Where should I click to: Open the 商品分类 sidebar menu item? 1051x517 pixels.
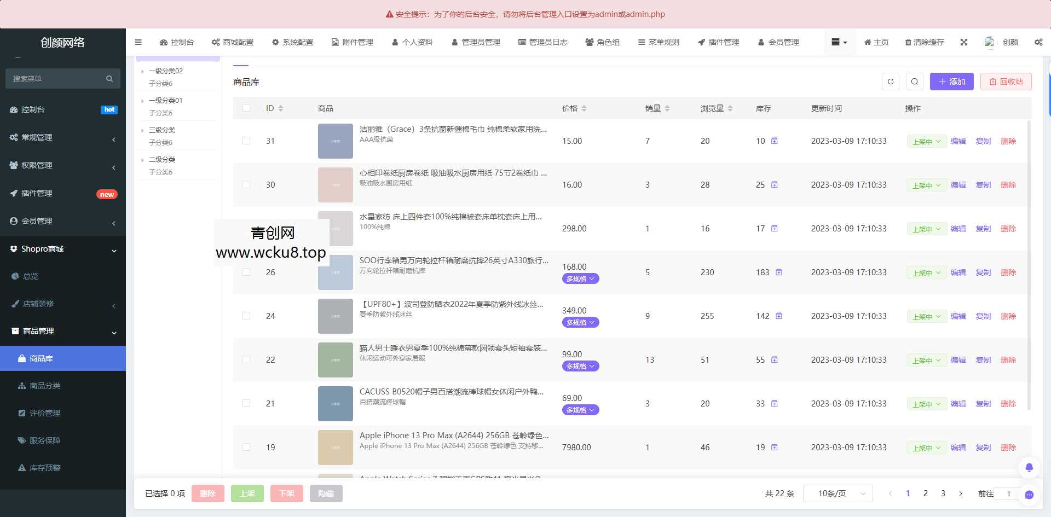(x=46, y=385)
